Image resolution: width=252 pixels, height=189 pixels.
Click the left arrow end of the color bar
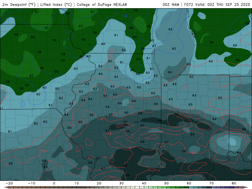(x=6, y=187)
